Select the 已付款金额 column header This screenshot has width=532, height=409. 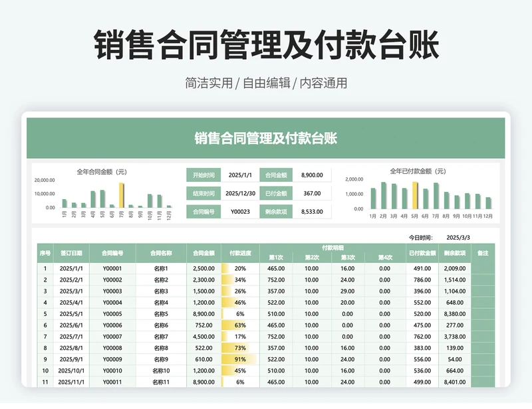point(422,253)
